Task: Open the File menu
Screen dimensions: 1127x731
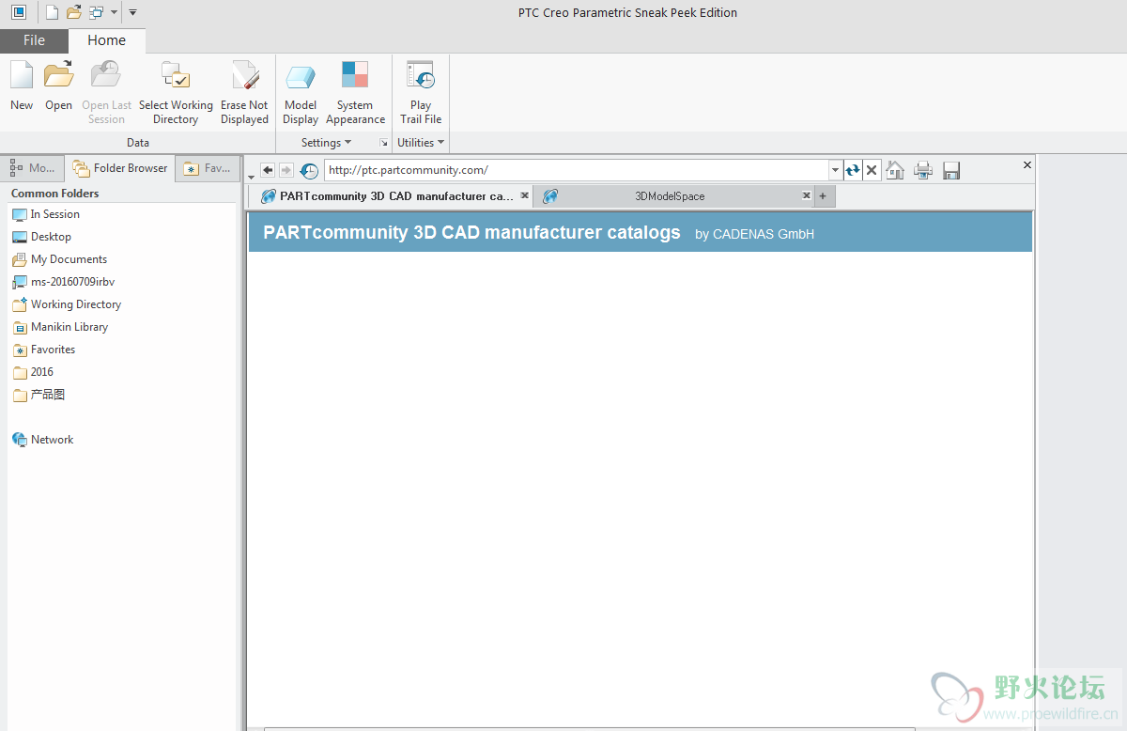Action: tap(34, 40)
